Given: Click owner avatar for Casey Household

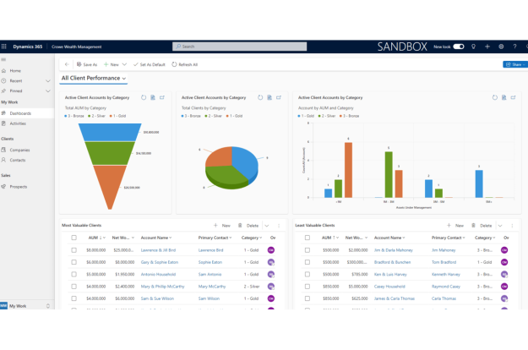Looking at the screenshot, I should point(504,287).
